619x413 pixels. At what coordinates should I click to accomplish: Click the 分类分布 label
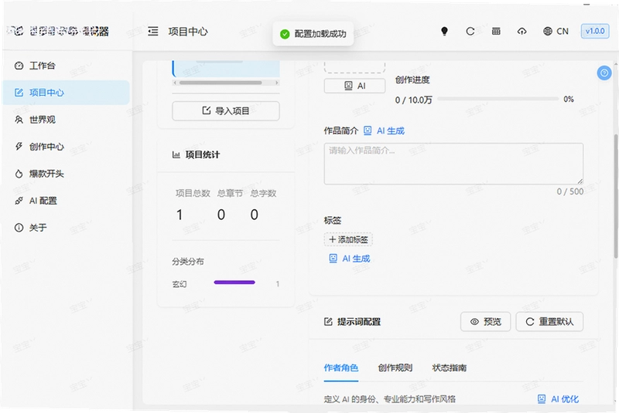188,262
